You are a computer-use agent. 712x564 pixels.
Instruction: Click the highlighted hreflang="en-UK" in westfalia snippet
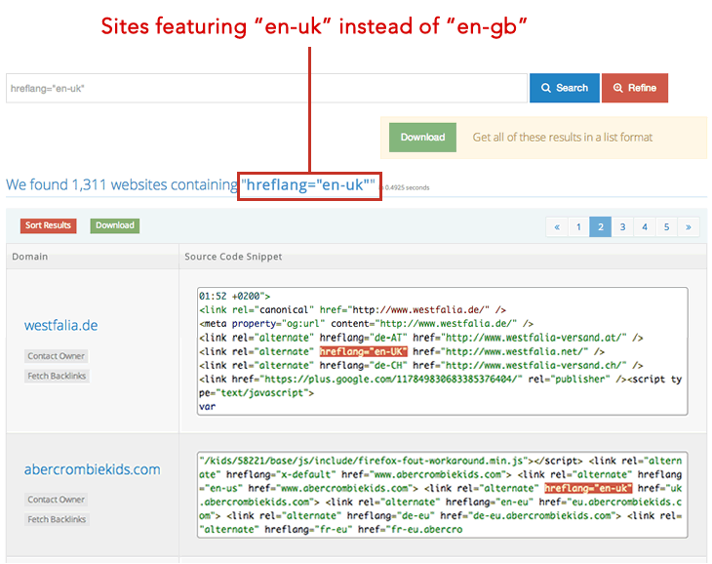[363, 351]
